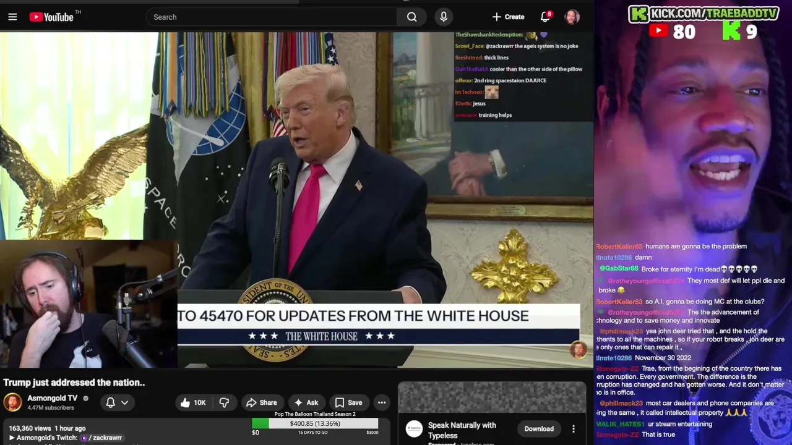Click chat message 'ur stream entertaining'
792x445 pixels.
tap(680, 424)
